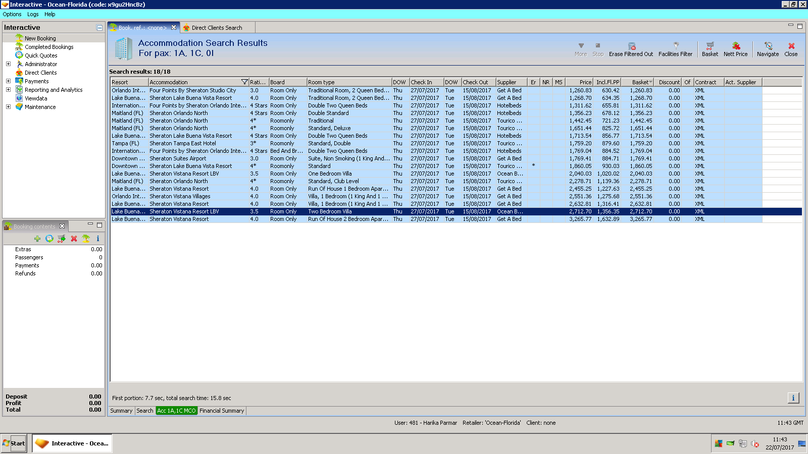Click the palm tree icon in Booking contents toolbar
Screen dimensions: 808x454
(86, 239)
